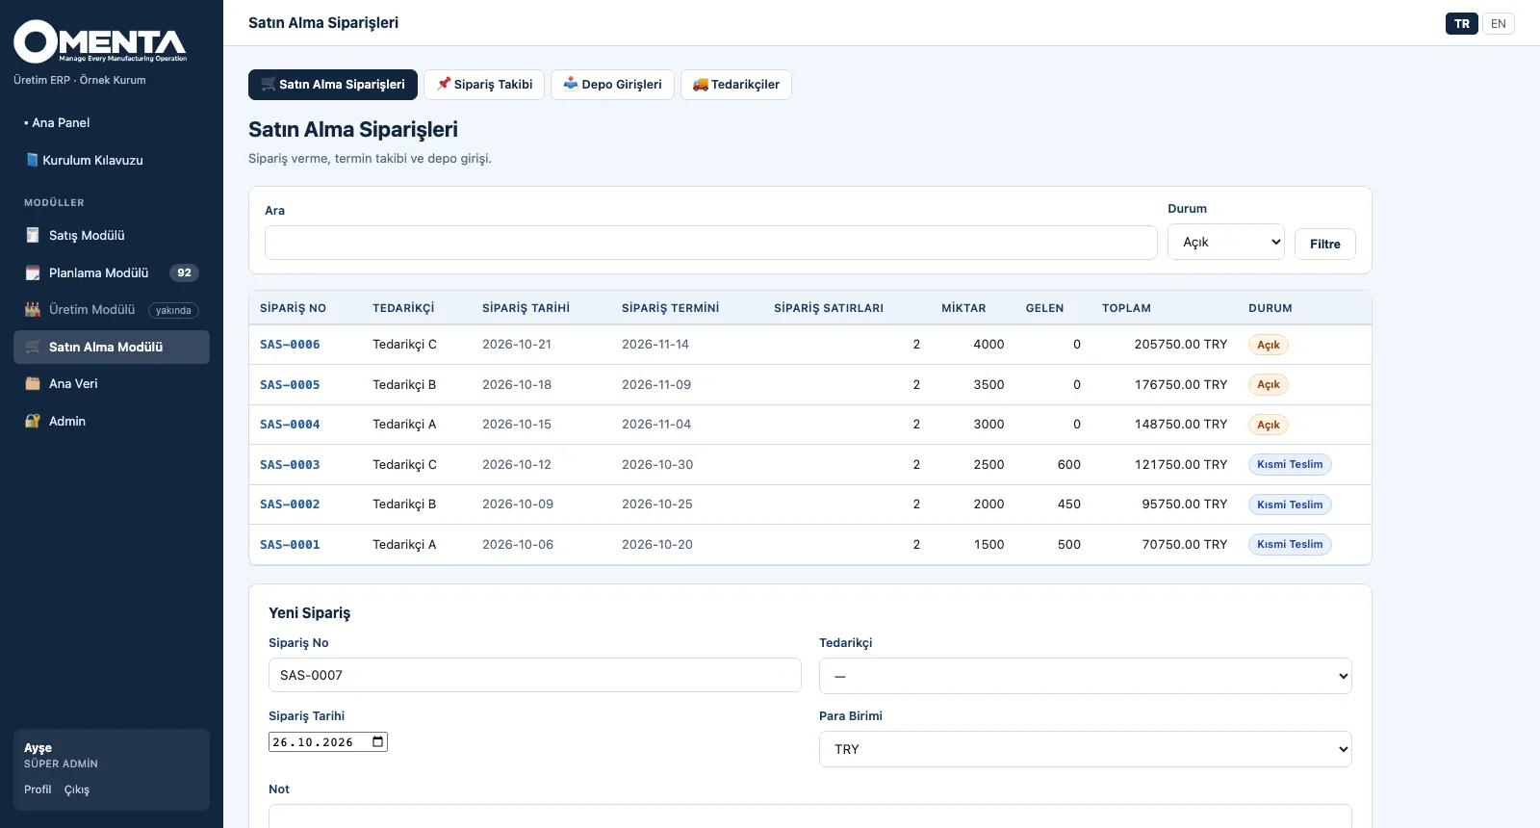
Task: Click the Not text field
Action: click(x=810, y=815)
